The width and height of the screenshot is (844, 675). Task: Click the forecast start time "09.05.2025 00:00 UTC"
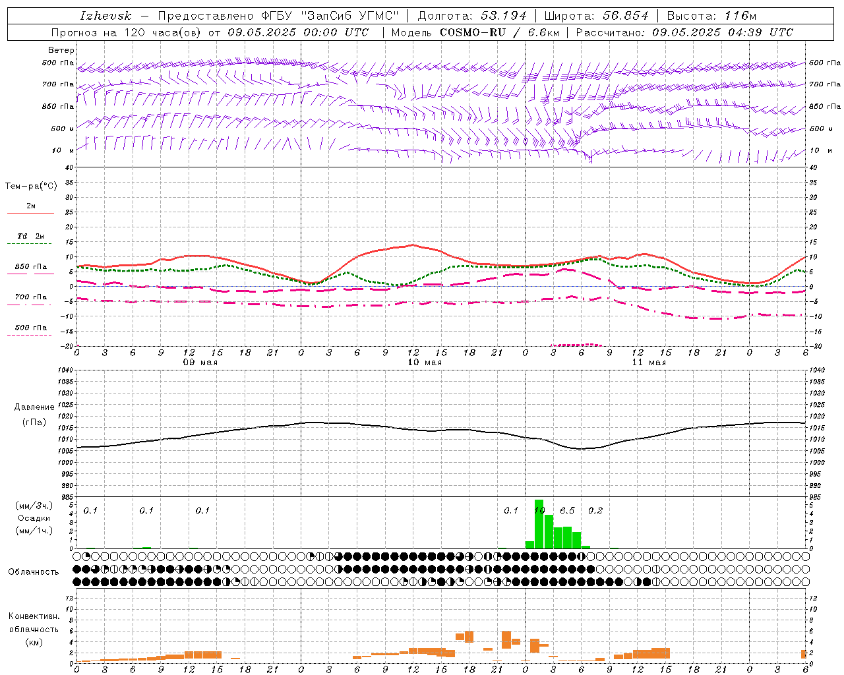(x=298, y=32)
